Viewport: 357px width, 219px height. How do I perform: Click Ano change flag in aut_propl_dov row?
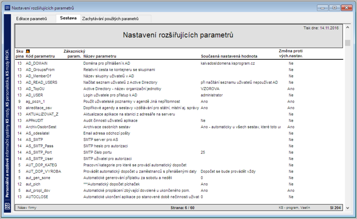291,191
